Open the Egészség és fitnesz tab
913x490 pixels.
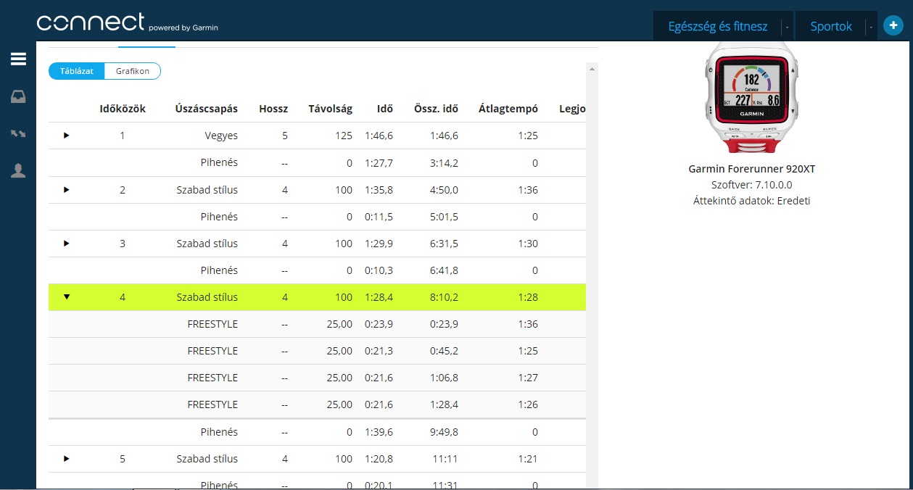718,27
